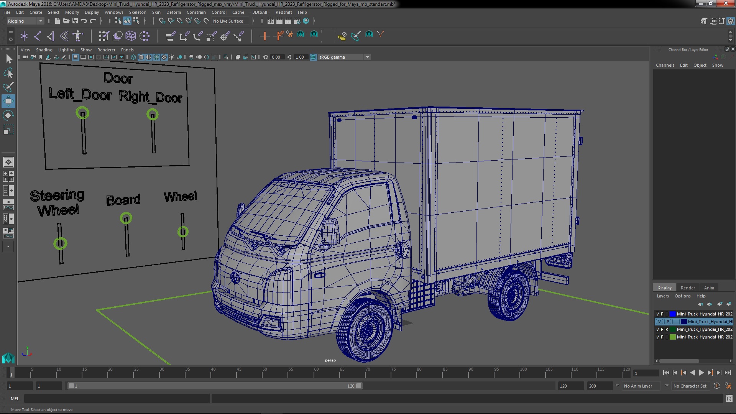Select by hierarchy mode icon
Screen dimensions: 736x414
point(118,21)
